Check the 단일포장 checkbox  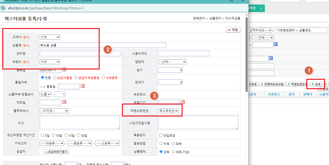(161, 135)
